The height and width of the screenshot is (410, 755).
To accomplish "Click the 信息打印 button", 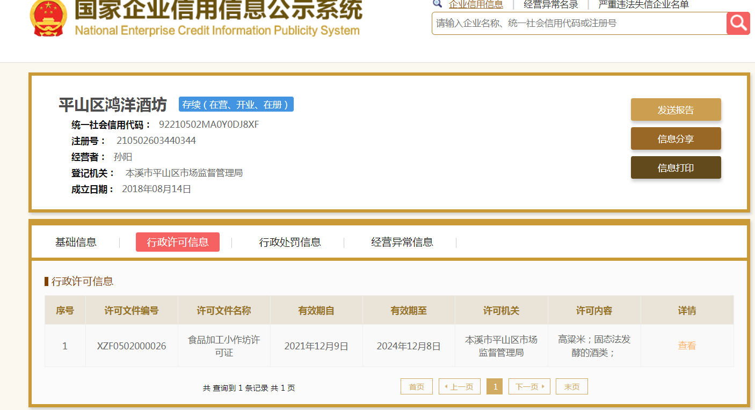I will tap(676, 167).
